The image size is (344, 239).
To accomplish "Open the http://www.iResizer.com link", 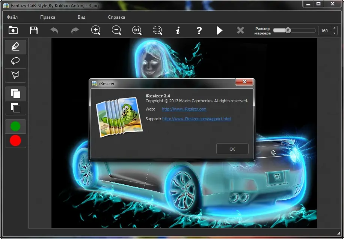I will (x=184, y=109).
